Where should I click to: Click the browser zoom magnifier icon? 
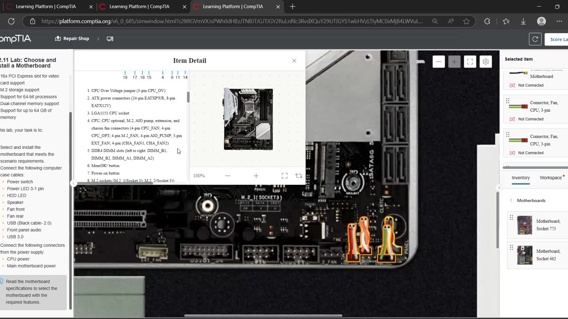click(435, 21)
